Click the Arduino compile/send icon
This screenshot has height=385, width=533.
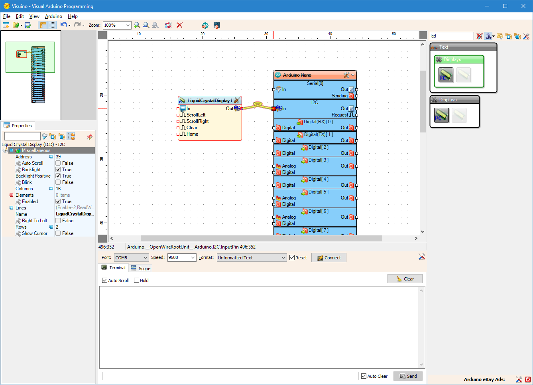[205, 25]
